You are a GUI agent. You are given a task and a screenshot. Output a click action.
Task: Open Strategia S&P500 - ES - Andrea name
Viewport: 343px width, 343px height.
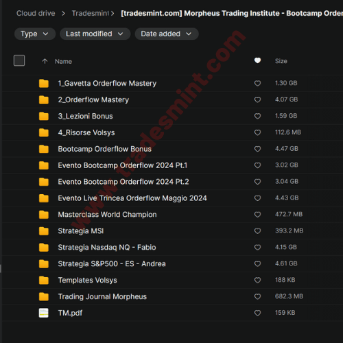click(112, 264)
